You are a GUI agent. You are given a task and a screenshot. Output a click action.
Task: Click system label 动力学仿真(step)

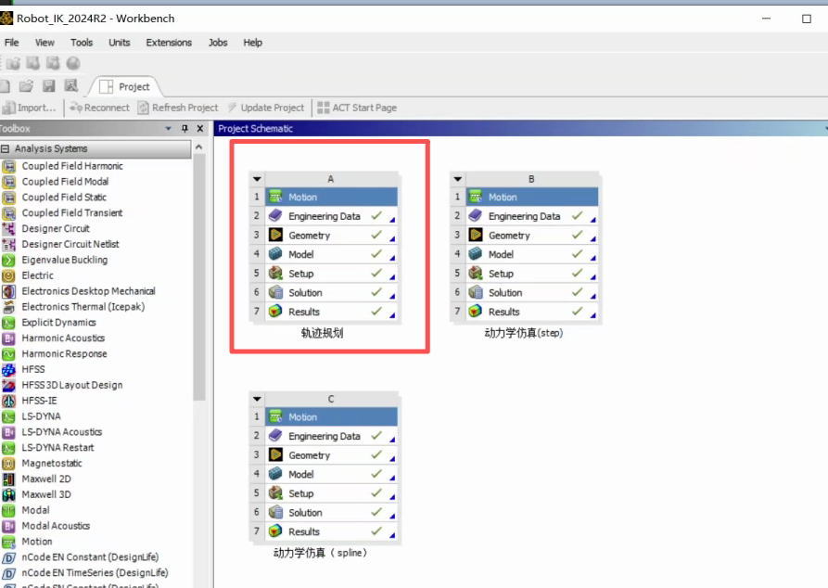coord(524,333)
